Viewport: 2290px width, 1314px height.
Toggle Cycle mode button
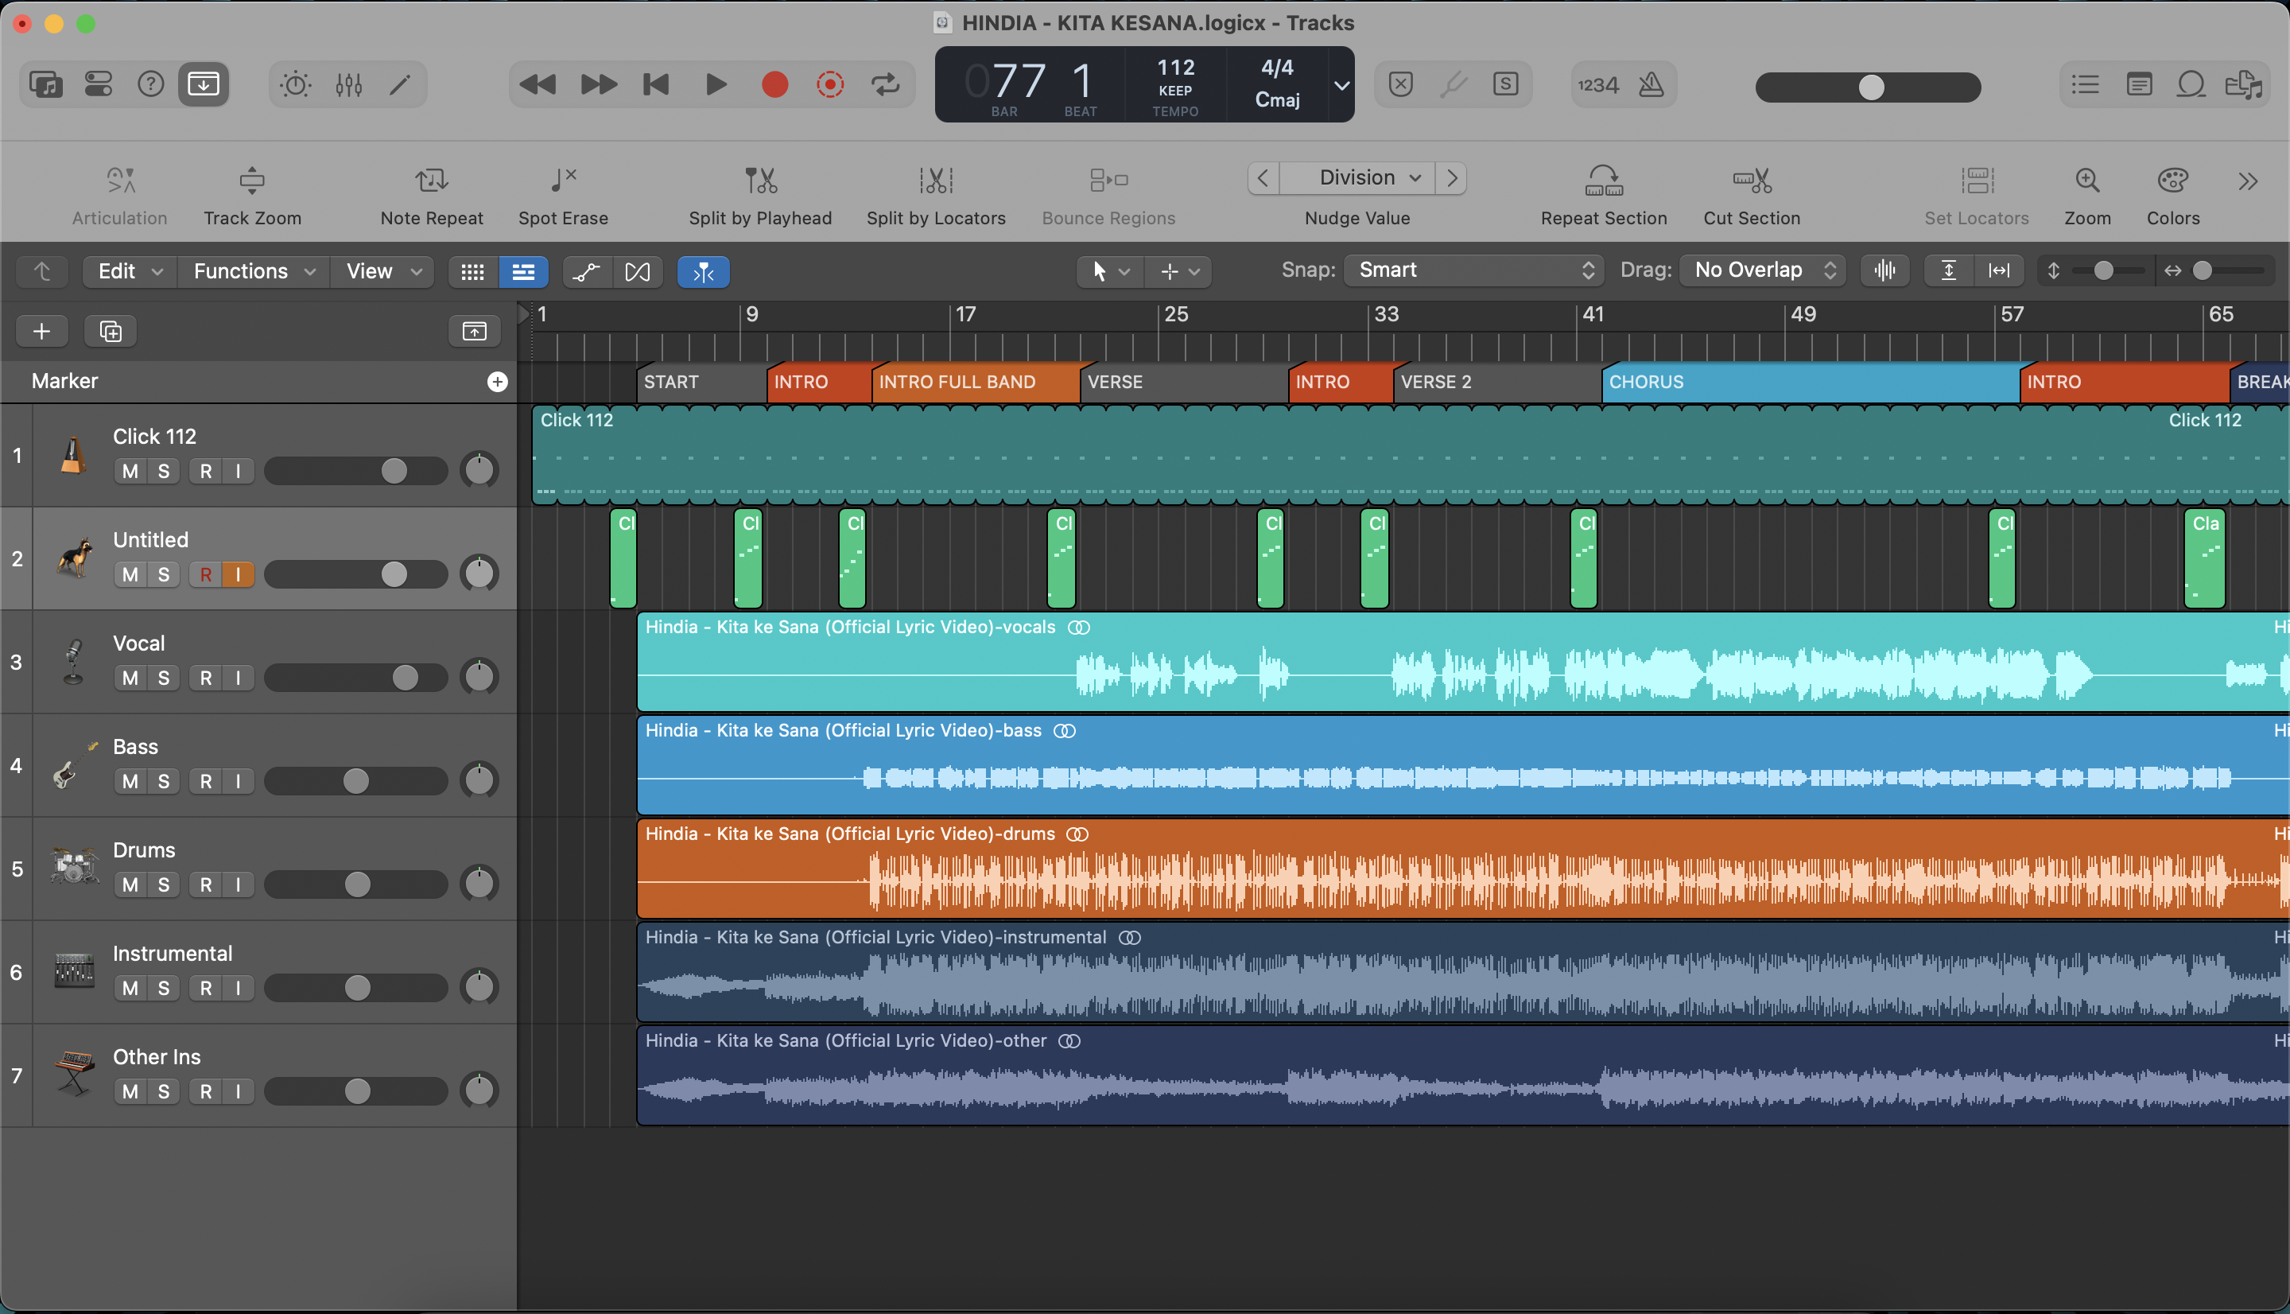coord(886,85)
